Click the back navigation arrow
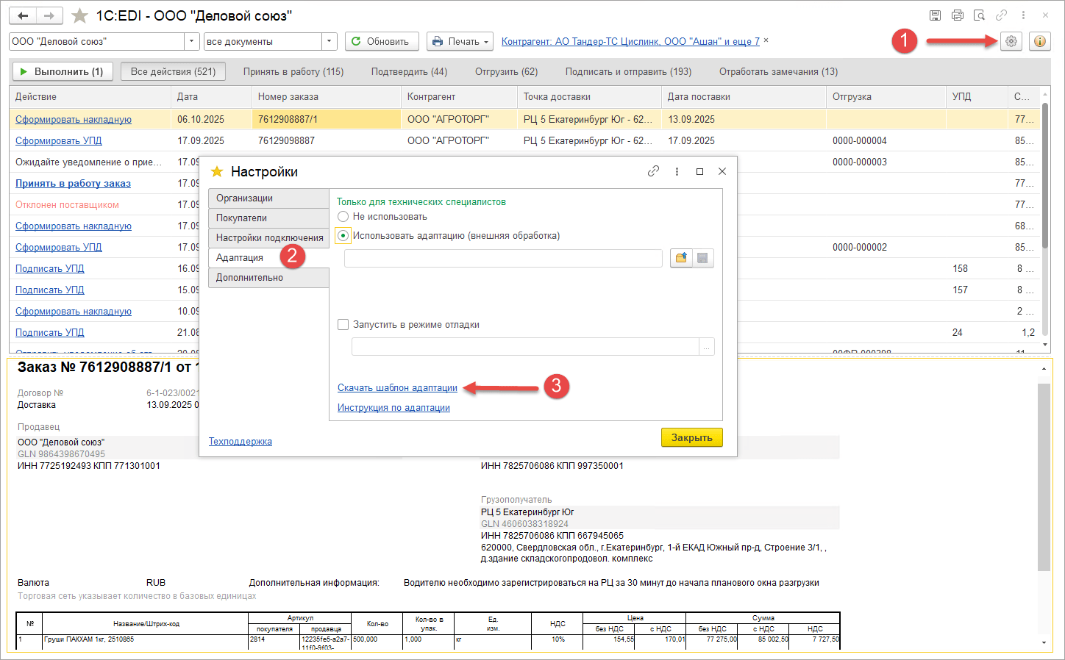The image size is (1065, 660). point(23,15)
